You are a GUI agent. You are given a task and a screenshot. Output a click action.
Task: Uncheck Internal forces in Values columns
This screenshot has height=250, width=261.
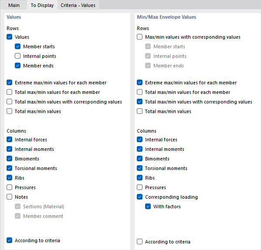pyautogui.click(x=9, y=140)
